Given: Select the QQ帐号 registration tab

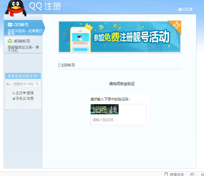Looking at the screenshot, I should pyautogui.click(x=24, y=28).
